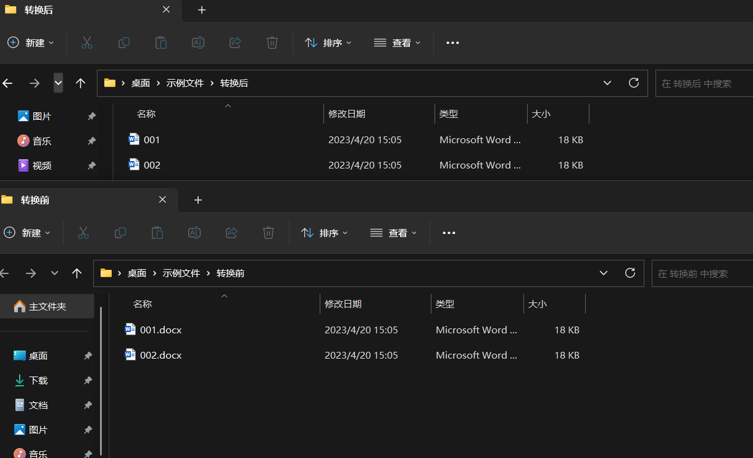Click the Delete trash icon in 转换前 window
The width and height of the screenshot is (753, 458).
click(x=268, y=233)
